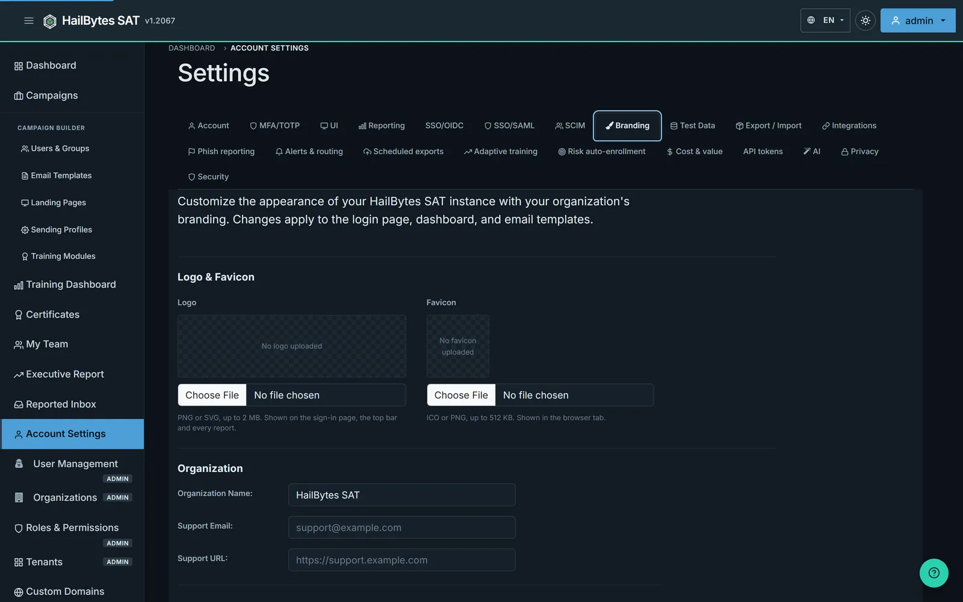963x602 pixels.
Task: Open the Scheduled exports tab
Action: [403, 152]
